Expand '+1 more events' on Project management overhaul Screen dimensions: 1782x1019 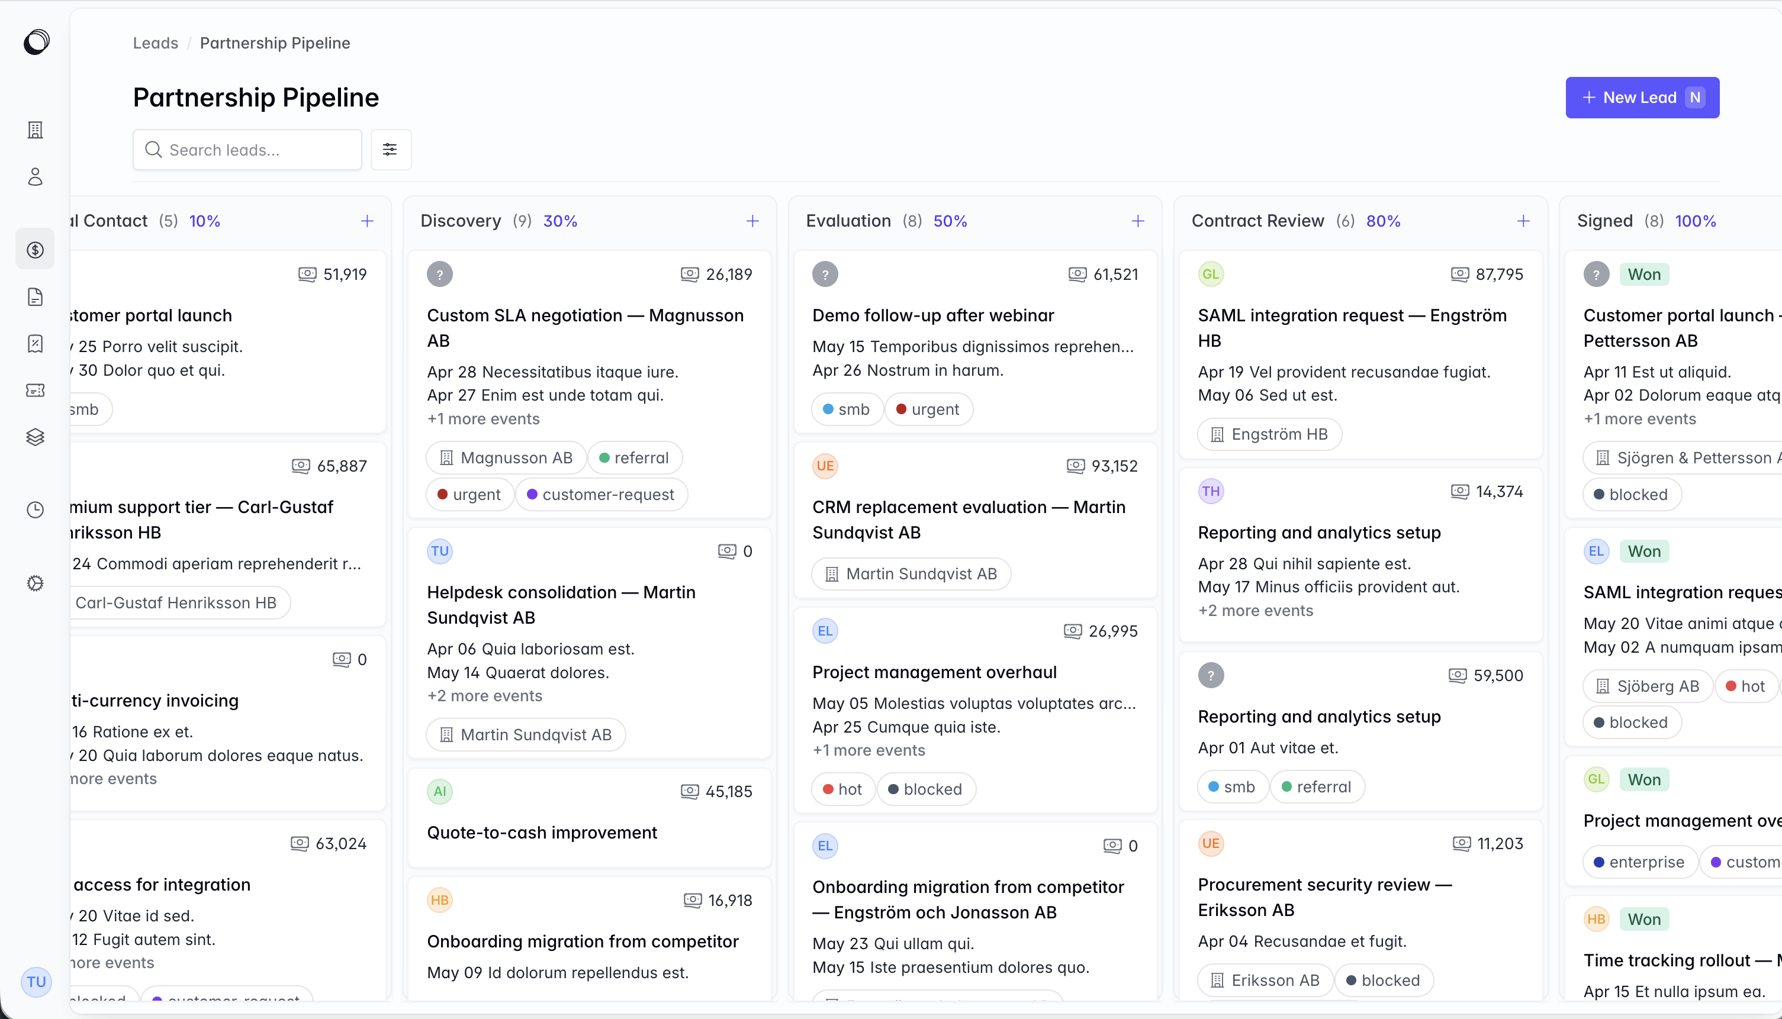pos(869,750)
